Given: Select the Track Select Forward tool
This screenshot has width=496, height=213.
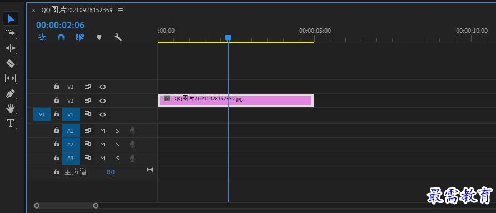Looking at the screenshot, I should [x=11, y=33].
